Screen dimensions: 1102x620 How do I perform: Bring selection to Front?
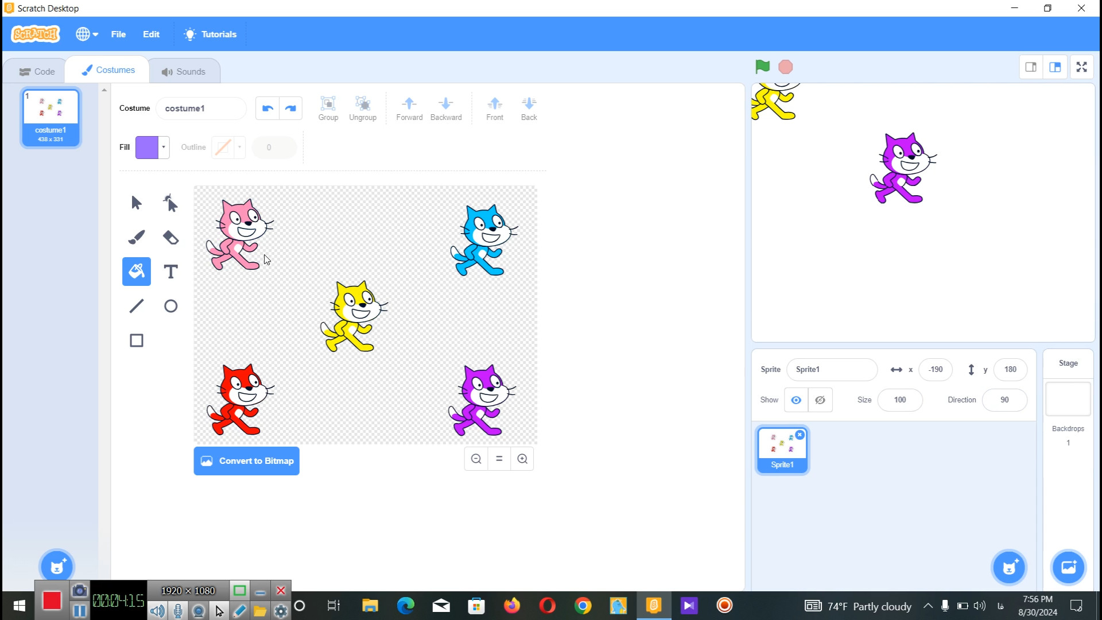[x=495, y=108]
